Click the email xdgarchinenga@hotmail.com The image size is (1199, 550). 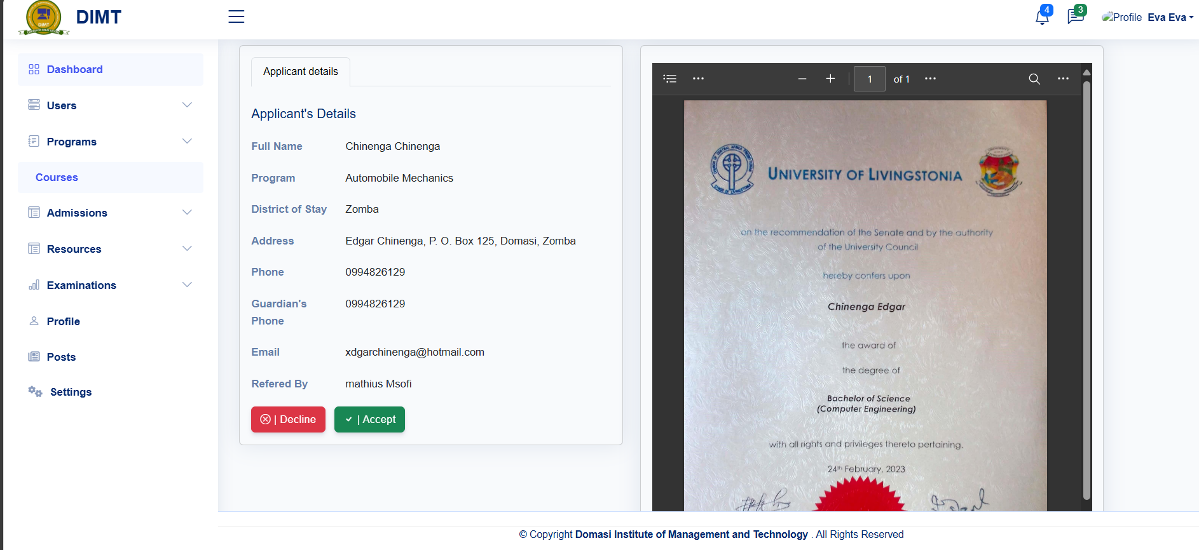(415, 352)
